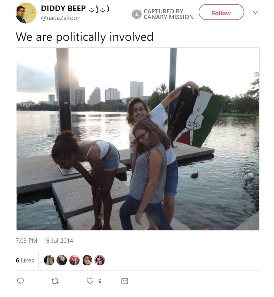Open the 7:03 PM - 18 Jul 2014 timestamp

tap(44, 240)
